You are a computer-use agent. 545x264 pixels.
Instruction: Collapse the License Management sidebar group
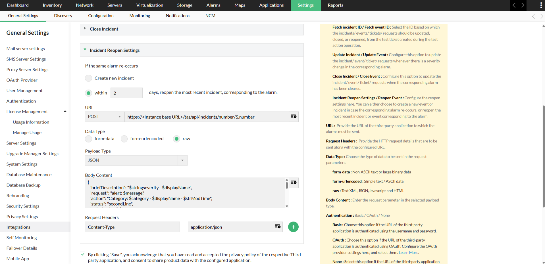point(65,111)
